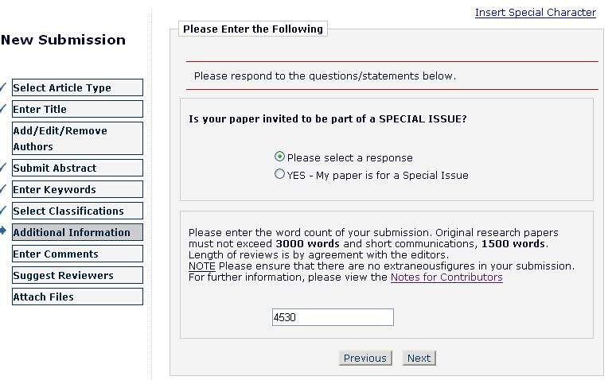Open the Insert Special Character link
The height and width of the screenshot is (380, 612).
(x=535, y=13)
